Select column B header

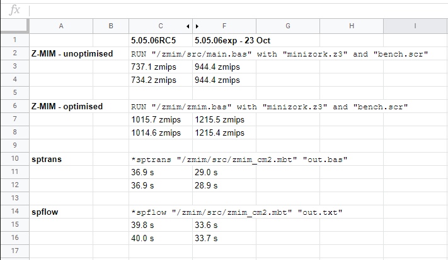point(111,26)
